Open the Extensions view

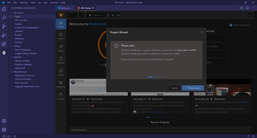pos(4,44)
